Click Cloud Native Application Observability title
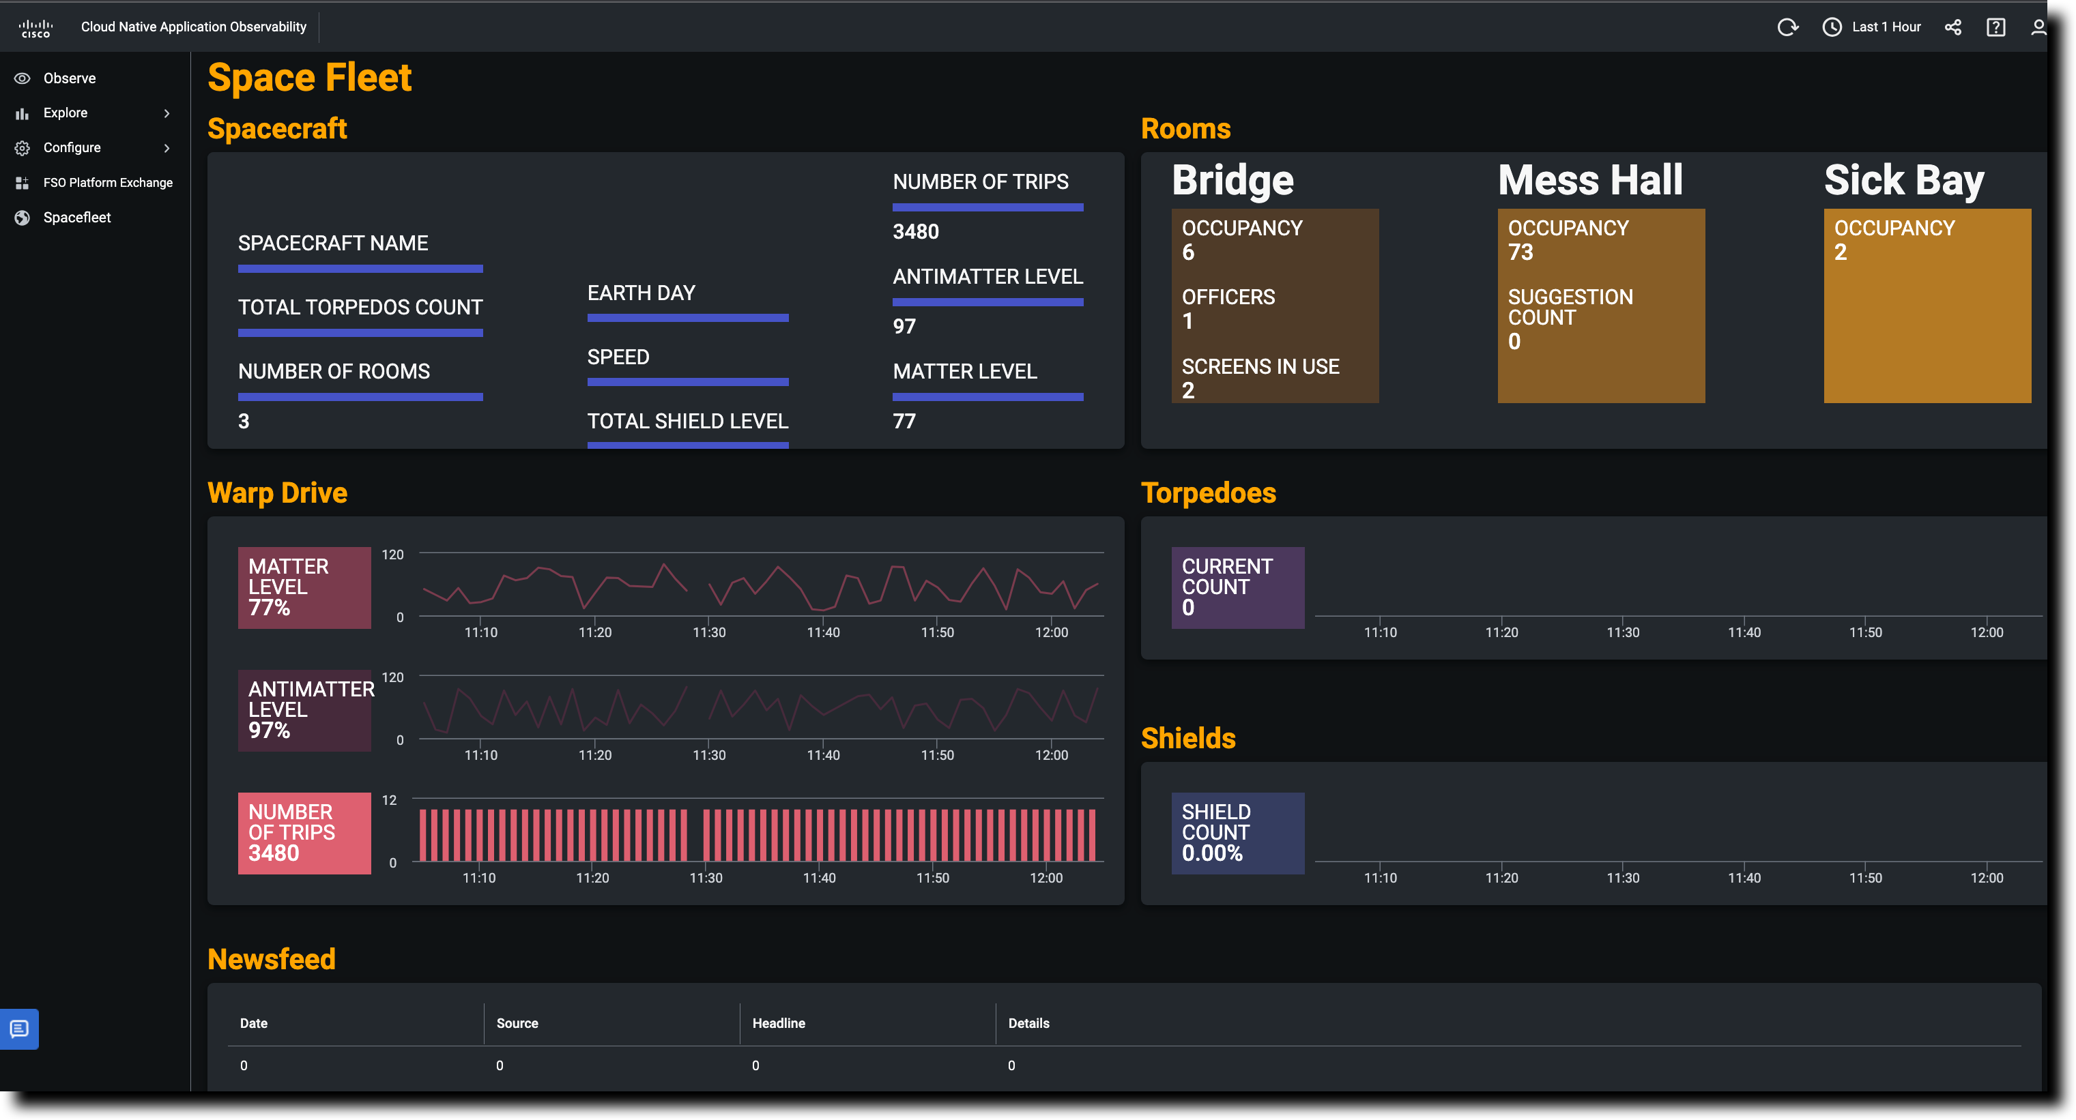This screenshot has width=2076, height=1120. coord(193,27)
